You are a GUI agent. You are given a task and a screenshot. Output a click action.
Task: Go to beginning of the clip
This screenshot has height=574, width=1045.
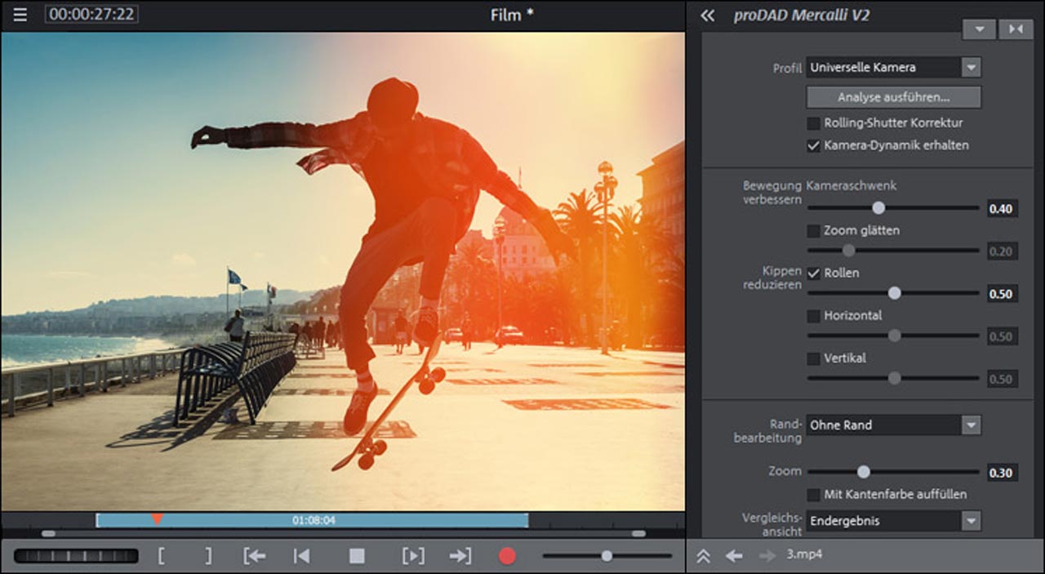[x=302, y=556]
